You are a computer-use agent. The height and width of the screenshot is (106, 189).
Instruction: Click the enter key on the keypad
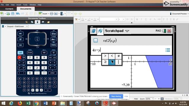click(x=53, y=73)
